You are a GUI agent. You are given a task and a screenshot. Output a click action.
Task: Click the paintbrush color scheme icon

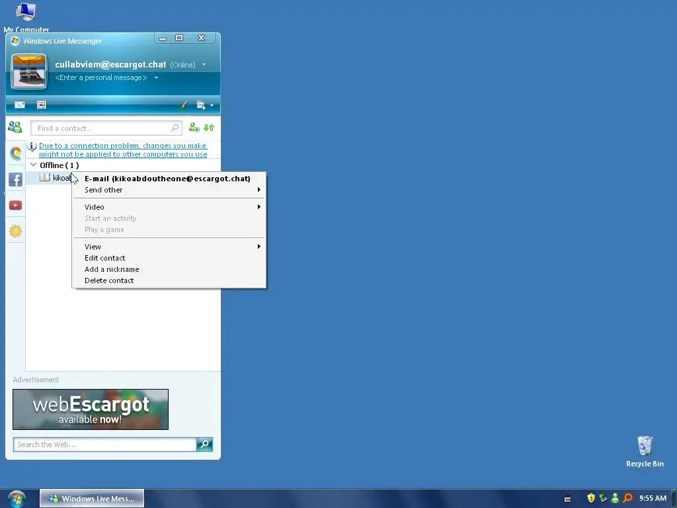(x=184, y=105)
